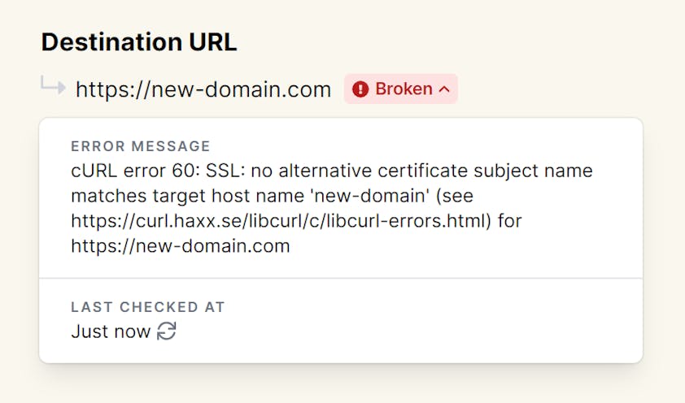685x403 pixels.
Task: Open the https://new-domain.com destination URL
Action: point(203,89)
